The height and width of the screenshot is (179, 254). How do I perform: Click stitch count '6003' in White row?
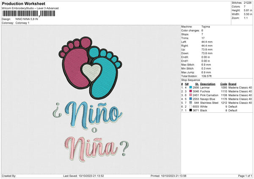pyautogui.click(x=196, y=107)
